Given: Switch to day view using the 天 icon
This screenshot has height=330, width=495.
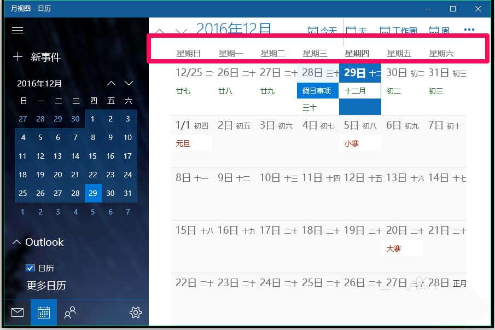Looking at the screenshot, I should coord(357,31).
